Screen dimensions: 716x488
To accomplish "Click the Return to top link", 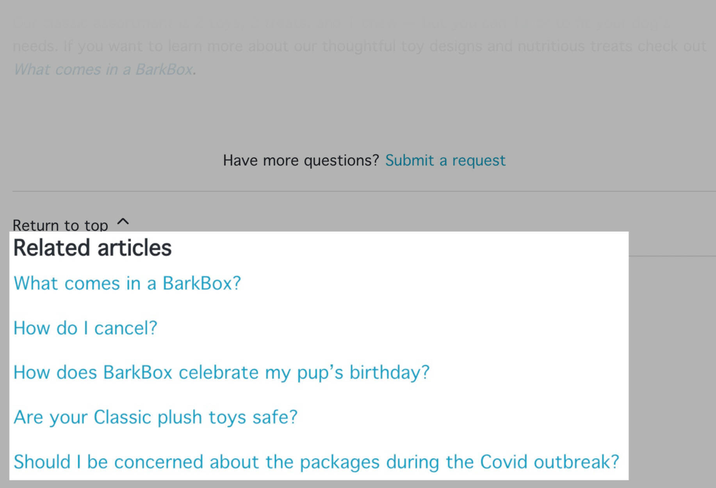I will (60, 225).
